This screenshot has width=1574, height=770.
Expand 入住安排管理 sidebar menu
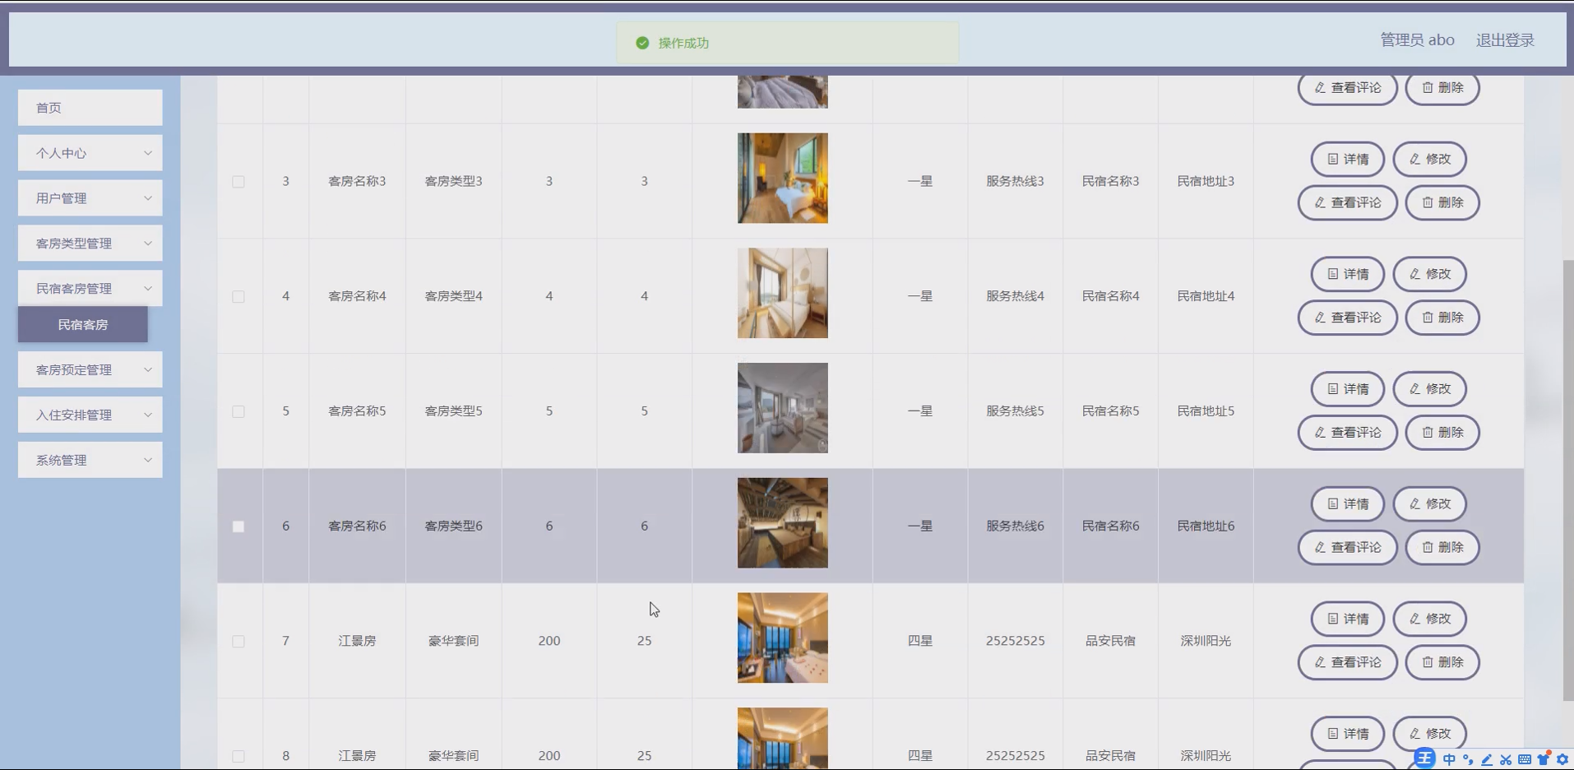90,415
